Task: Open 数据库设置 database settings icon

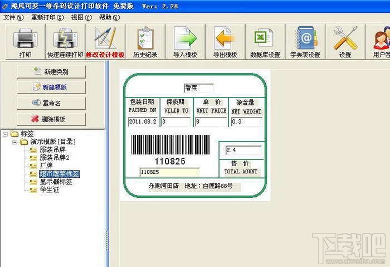Action: 265,42
